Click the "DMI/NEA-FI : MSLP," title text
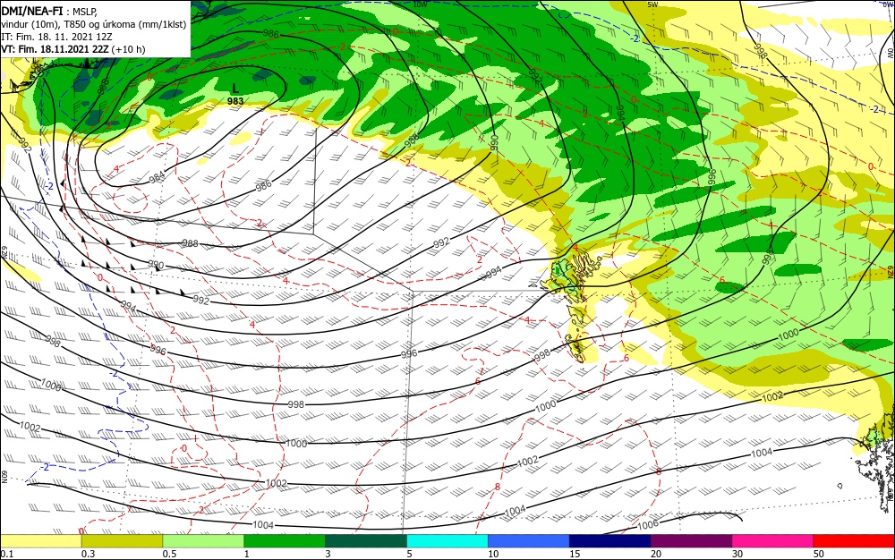 click(50, 10)
